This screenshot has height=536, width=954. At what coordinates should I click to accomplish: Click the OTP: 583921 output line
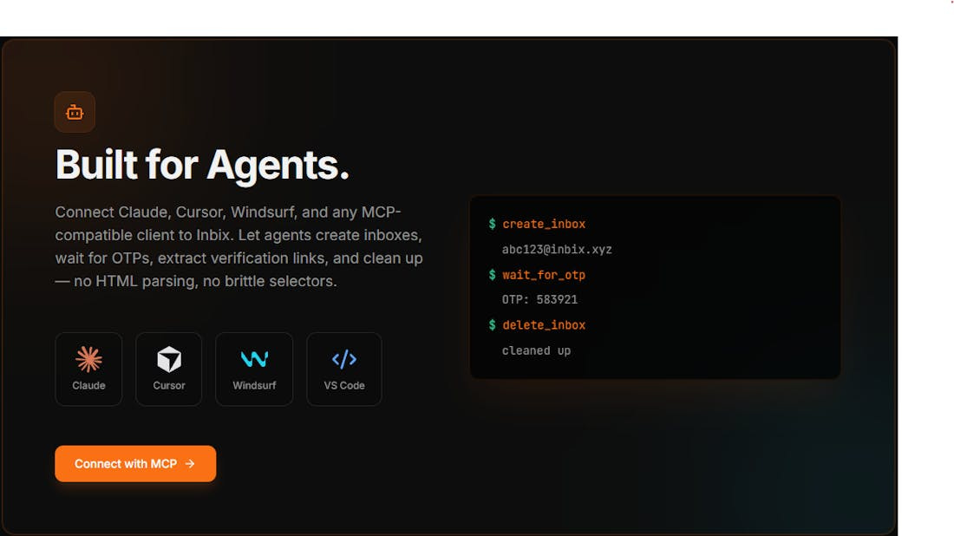[539, 299]
